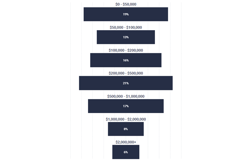Select the 8% bar segment
The width and height of the screenshot is (248, 161).
(126, 129)
